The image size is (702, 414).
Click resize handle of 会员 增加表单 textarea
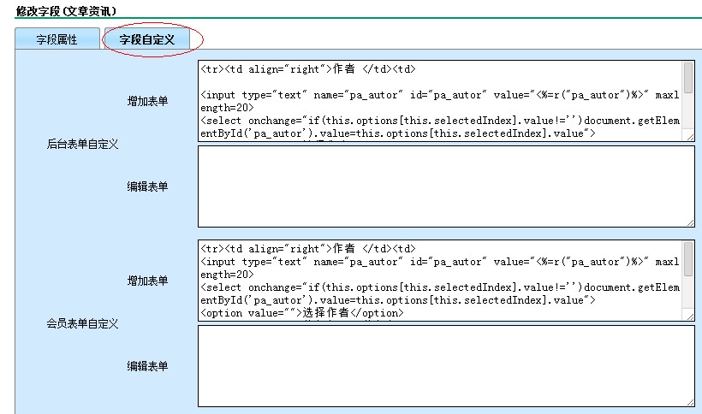[689, 316]
